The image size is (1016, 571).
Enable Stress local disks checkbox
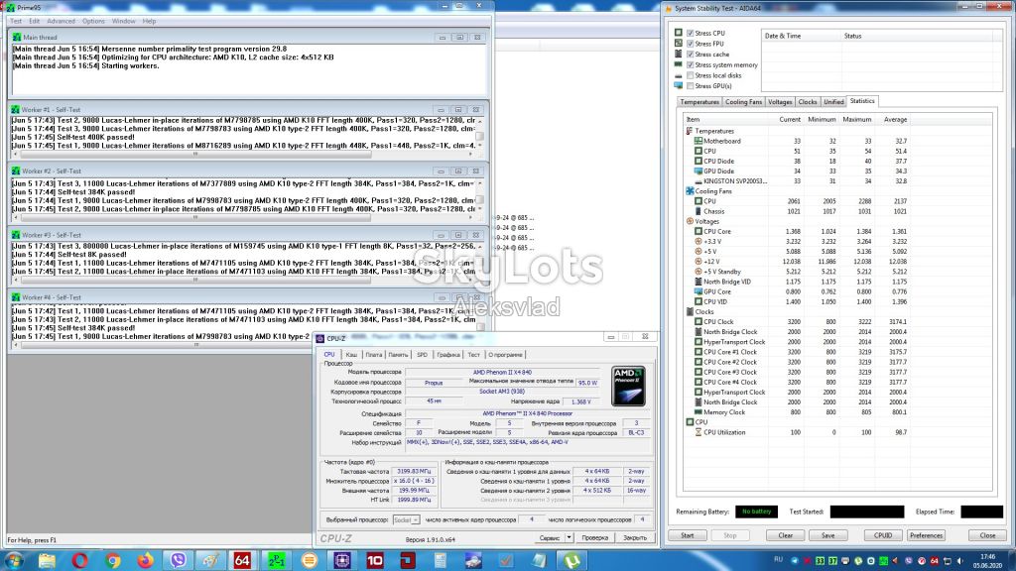point(691,75)
